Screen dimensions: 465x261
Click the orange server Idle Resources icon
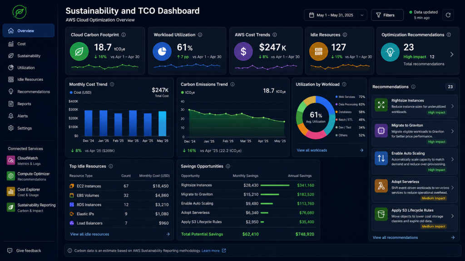click(x=318, y=52)
